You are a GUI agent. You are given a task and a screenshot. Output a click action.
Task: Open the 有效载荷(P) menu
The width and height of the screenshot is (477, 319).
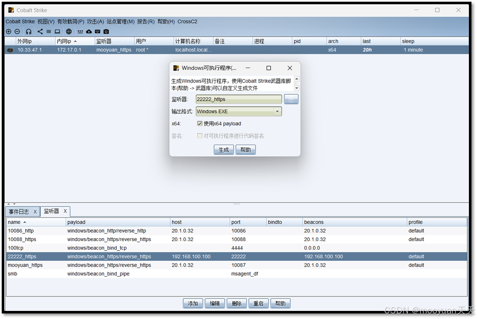click(71, 22)
